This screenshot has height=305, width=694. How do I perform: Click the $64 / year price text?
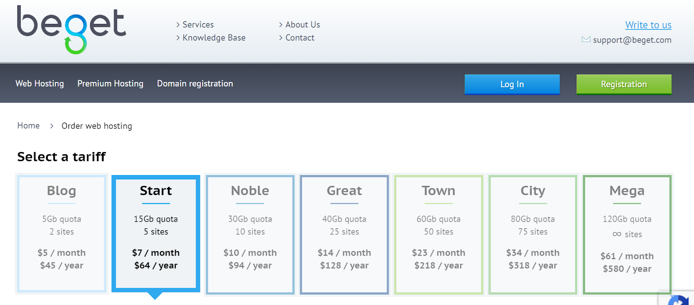(156, 266)
